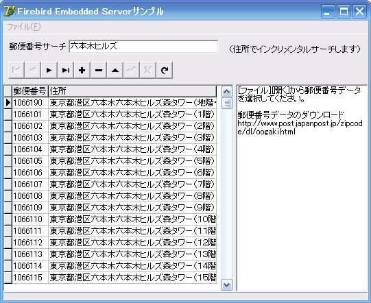Screen dimensions: 371x303
Task: Minimize the Firebird Embedded Server window
Action: tap(328, 12)
